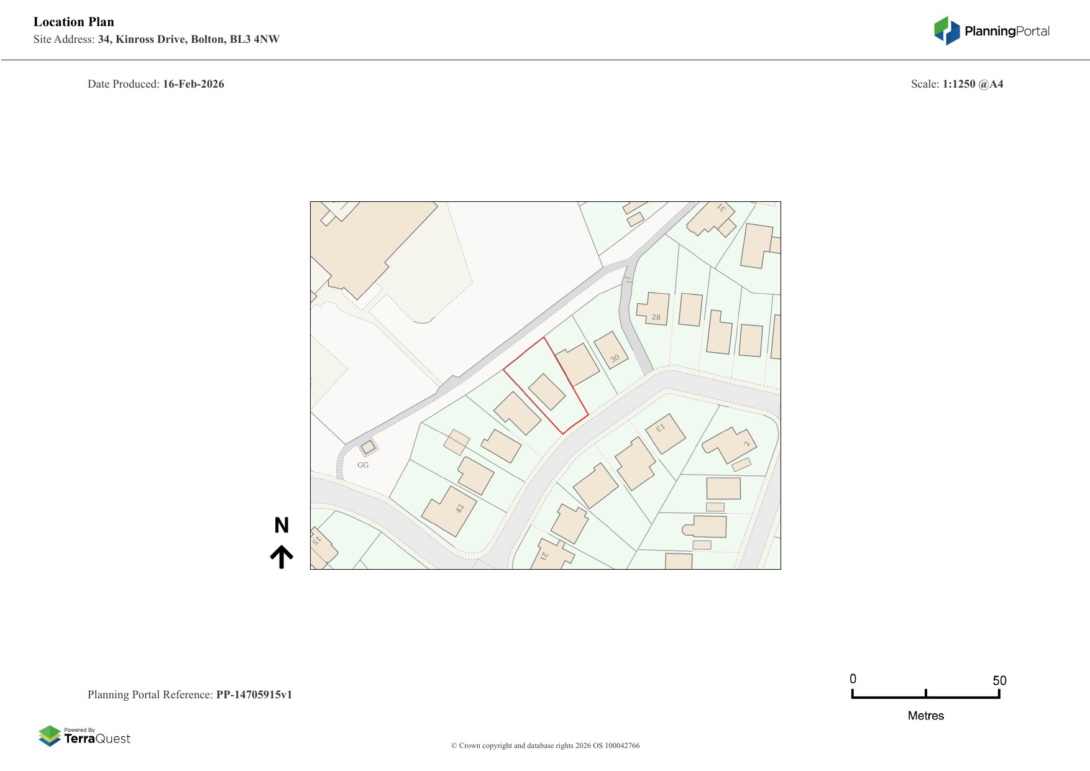Click the scale bar ruler line
Screen dimensions: 1090x771
[x=925, y=697]
